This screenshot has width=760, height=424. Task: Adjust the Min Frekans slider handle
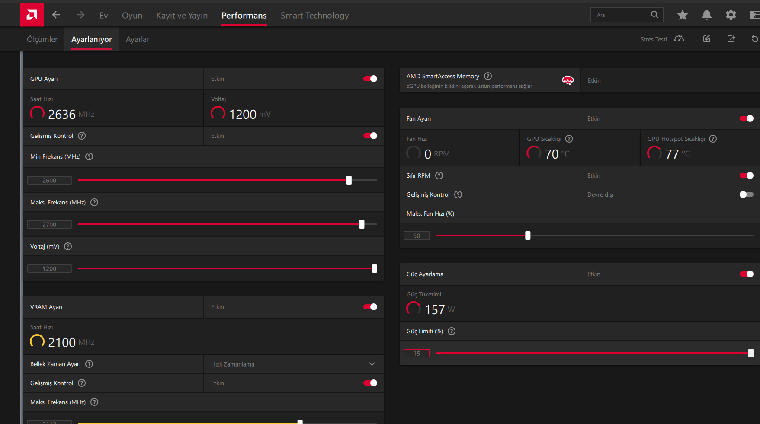point(349,180)
